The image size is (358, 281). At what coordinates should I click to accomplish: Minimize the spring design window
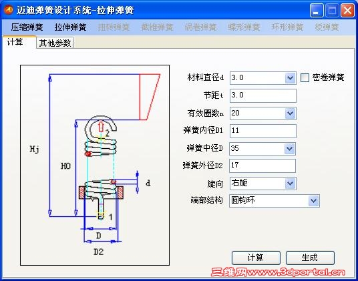(317, 10)
